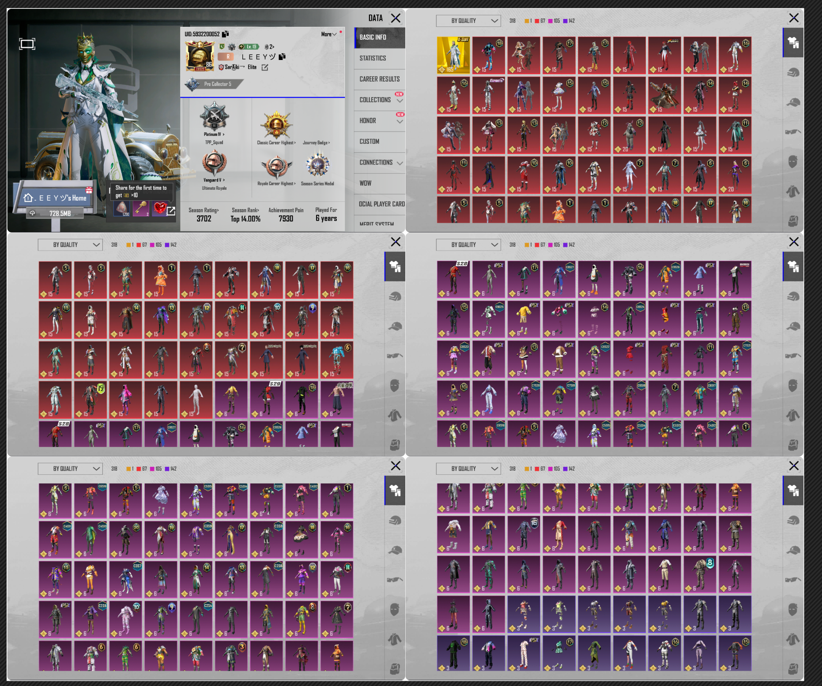This screenshot has width=822, height=686.
Task: Choose mask category icon in top-right inventory panel
Action: (x=793, y=162)
